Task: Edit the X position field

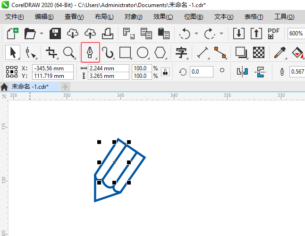Action: [x=53, y=68]
